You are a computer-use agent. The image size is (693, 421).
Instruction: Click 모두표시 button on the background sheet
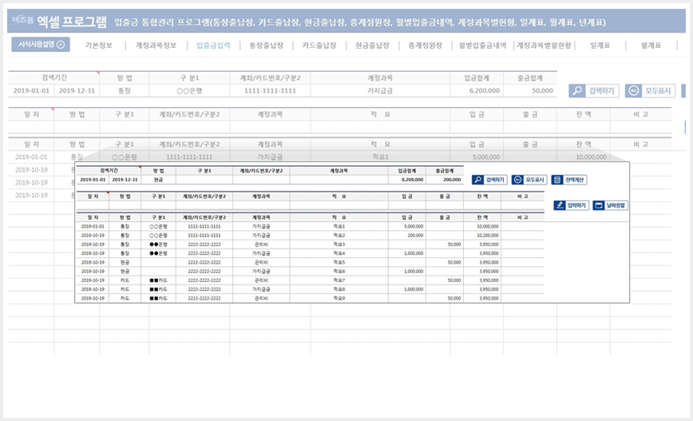[x=650, y=91]
